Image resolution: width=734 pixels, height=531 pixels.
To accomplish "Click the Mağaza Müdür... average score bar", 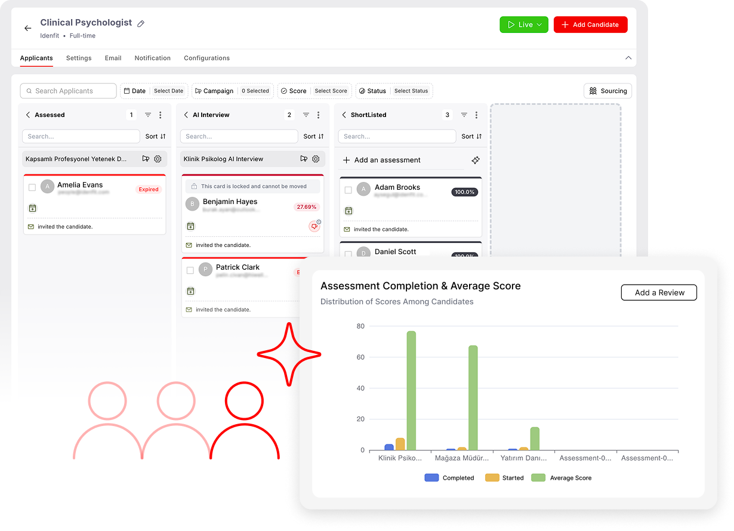I will point(473,398).
